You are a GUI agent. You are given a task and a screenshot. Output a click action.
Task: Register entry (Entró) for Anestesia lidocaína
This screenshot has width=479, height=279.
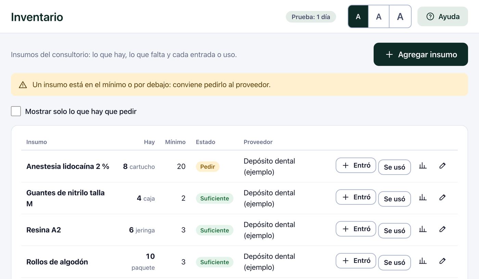[356, 165]
